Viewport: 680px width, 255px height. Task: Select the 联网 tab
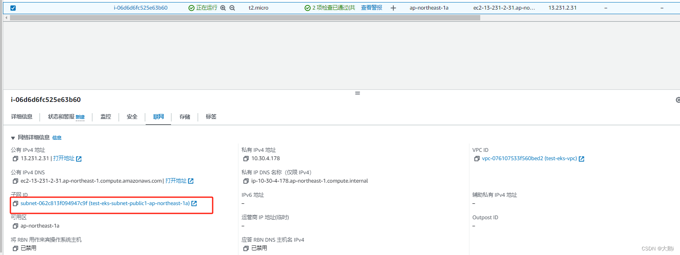(x=159, y=117)
